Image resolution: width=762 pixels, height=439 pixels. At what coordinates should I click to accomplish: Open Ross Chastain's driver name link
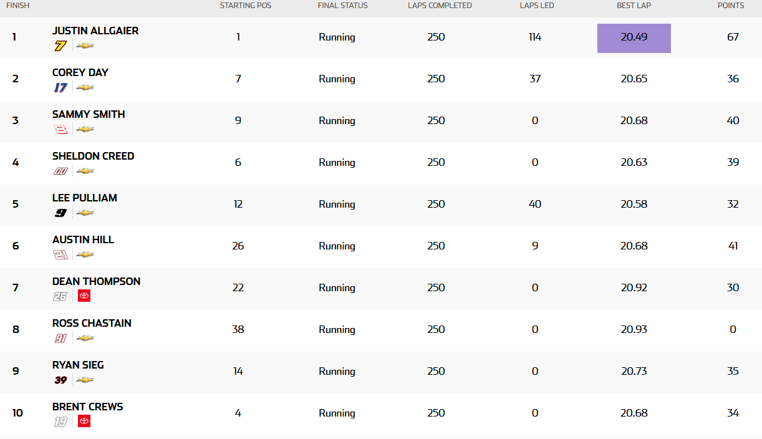tap(92, 323)
